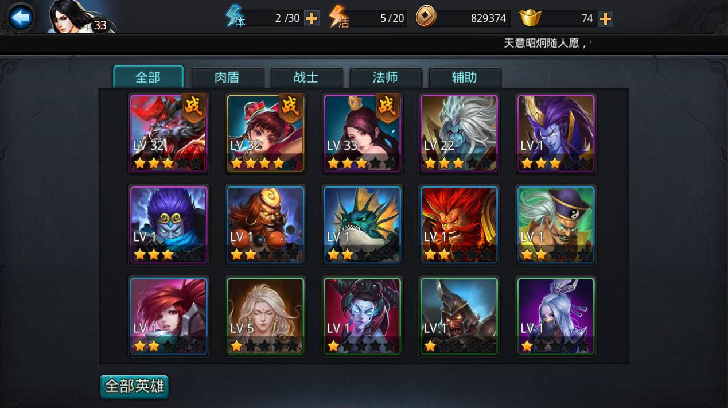Open the player avatar at level 33
The height and width of the screenshot is (408, 728).
[80, 17]
